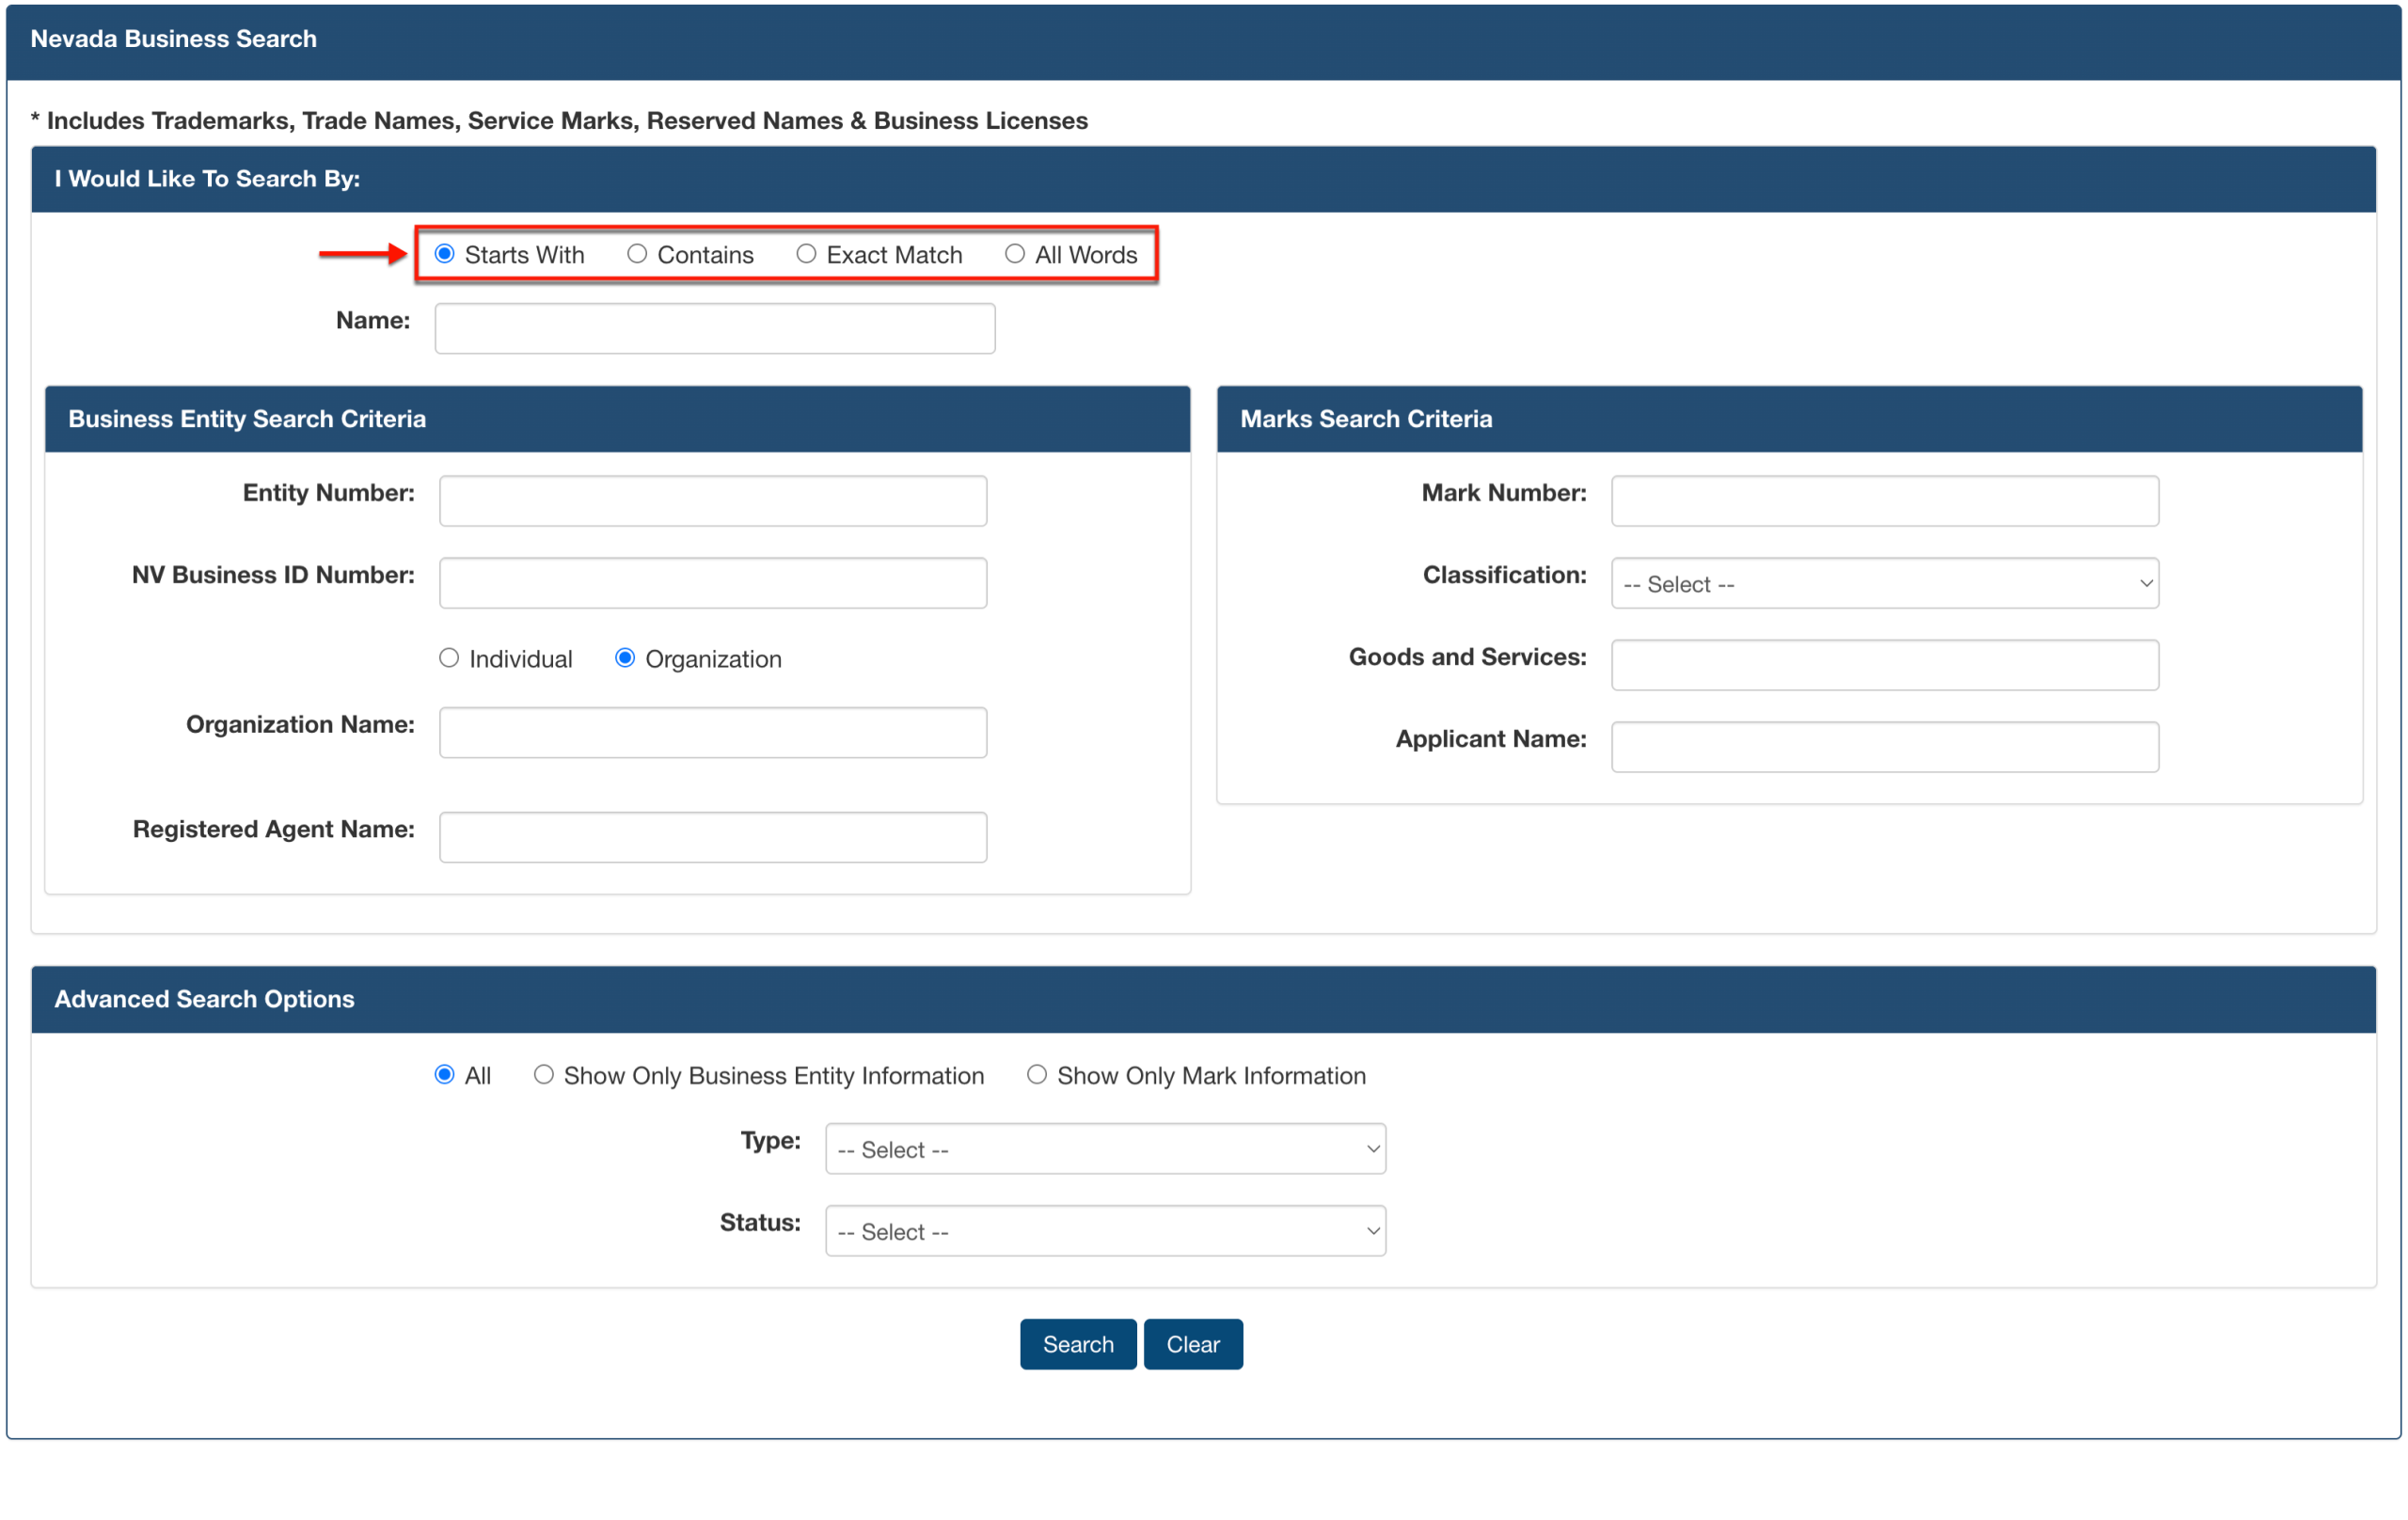Expand the Type dropdown list
The width and height of the screenshot is (2408, 1520).
pyautogui.click(x=1105, y=1149)
